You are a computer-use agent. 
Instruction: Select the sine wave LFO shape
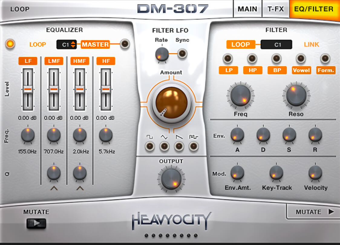click(164, 147)
